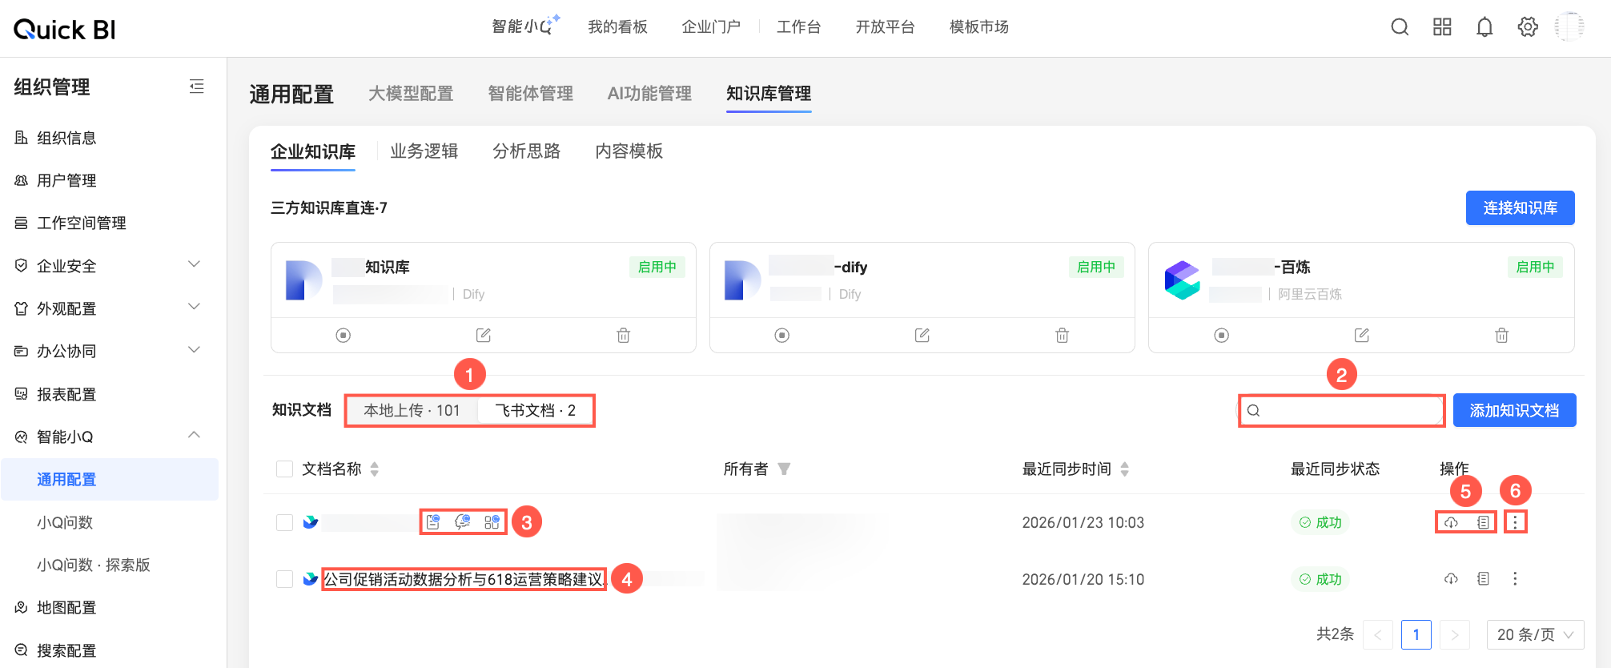The image size is (1611, 668).
Task: Filter by 所有者 column
Action: pyautogui.click(x=784, y=469)
